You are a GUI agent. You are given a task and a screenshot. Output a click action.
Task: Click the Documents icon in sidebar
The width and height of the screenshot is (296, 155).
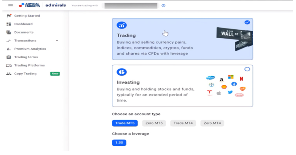tap(9, 32)
